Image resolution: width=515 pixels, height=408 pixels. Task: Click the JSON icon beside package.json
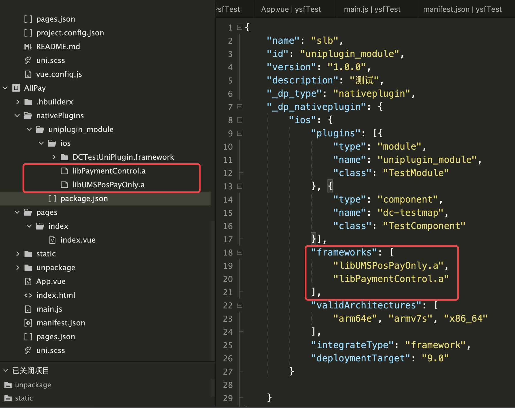point(52,199)
